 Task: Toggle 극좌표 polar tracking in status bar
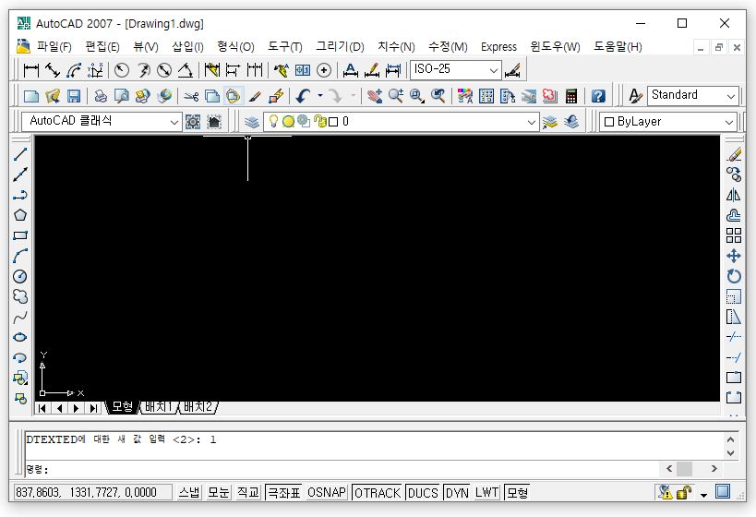[283, 492]
